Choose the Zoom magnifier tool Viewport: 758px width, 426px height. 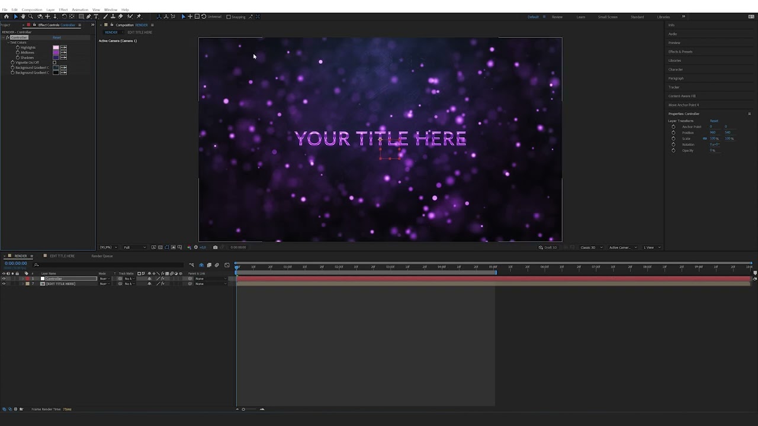click(30, 17)
